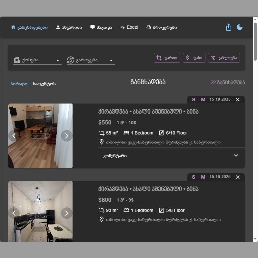This screenshot has width=258, height=258.
Task: Go to the მაგიდა desktop section
Action: (x=101, y=27)
